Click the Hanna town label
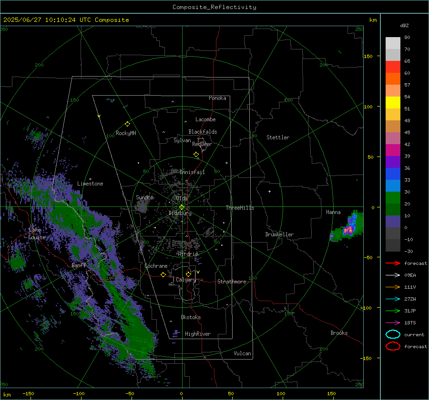 333,212
